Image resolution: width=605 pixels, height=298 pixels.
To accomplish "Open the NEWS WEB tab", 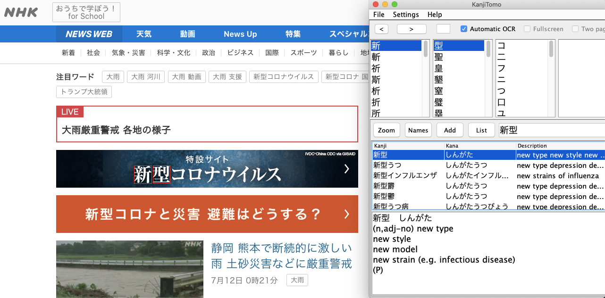I will pyautogui.click(x=89, y=34).
